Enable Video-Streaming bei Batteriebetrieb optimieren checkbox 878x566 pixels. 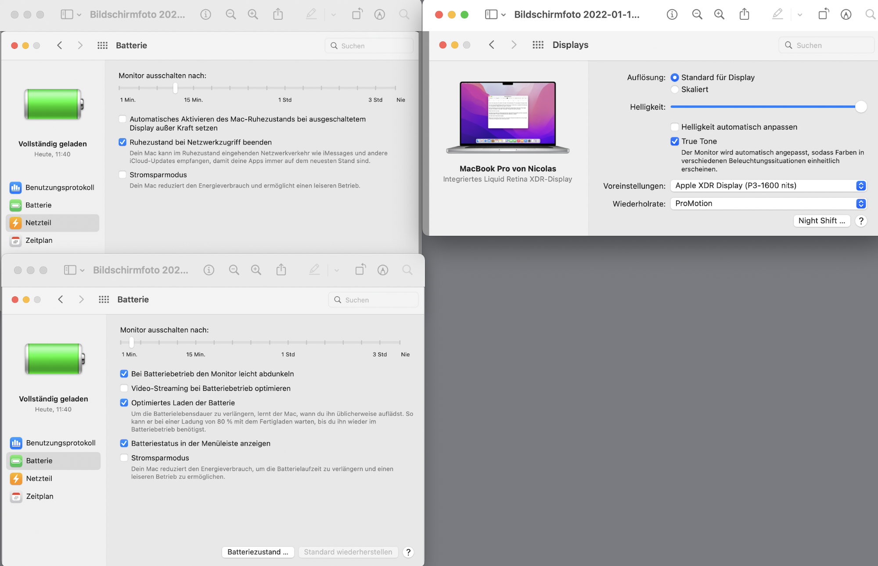pos(124,388)
